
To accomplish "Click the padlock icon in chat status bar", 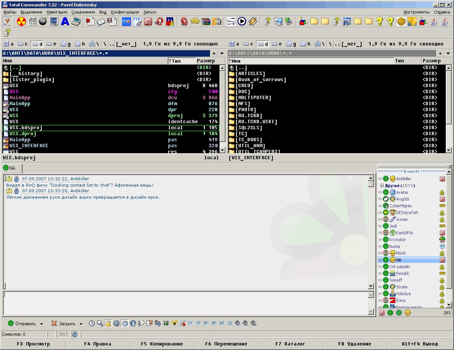I will coord(74,334).
